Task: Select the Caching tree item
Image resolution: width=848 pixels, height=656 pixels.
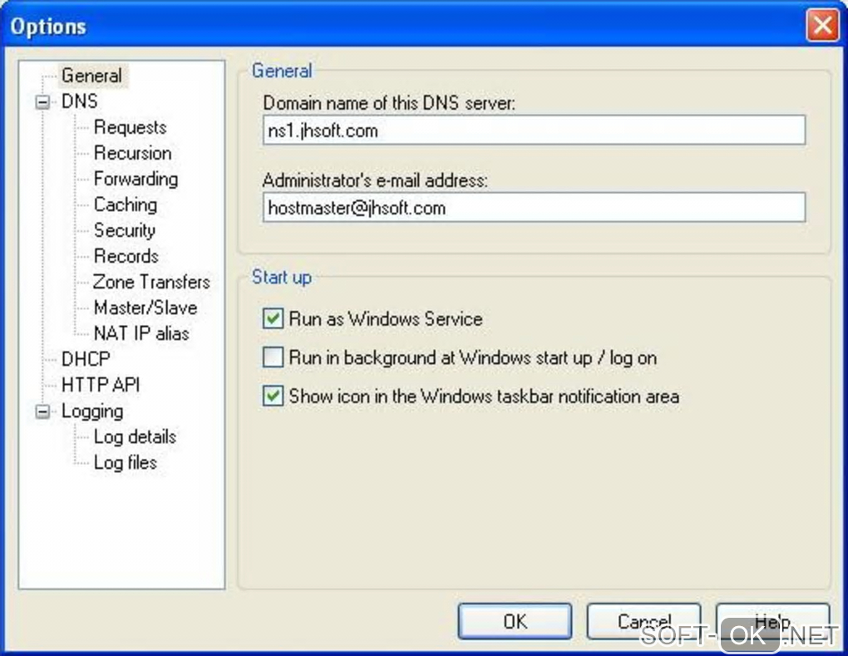Action: [x=125, y=205]
